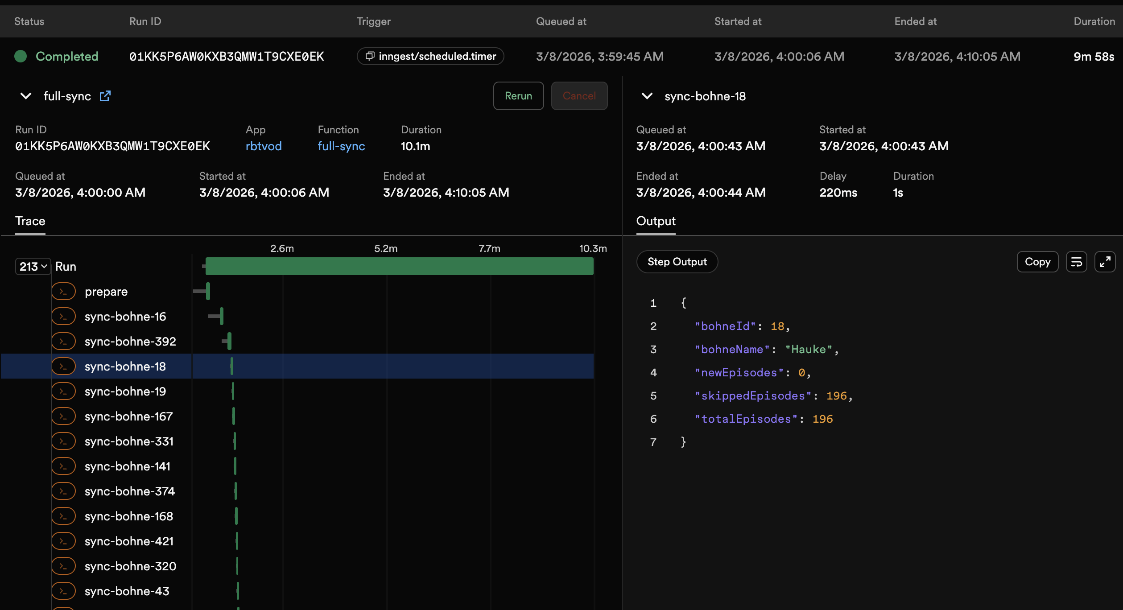Open the rbtvod app link
Viewport: 1123px width, 610px height.
point(264,146)
